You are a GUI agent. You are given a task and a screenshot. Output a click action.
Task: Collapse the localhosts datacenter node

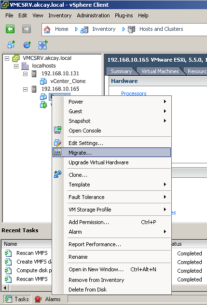pos(16,66)
